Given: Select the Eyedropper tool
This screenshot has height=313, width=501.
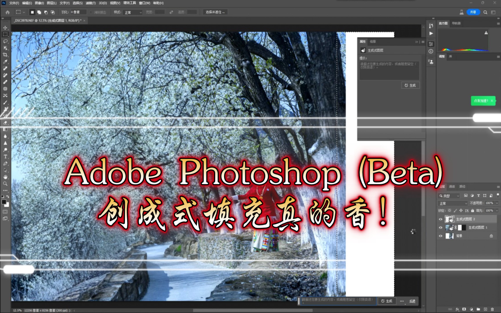Looking at the screenshot, I should [5, 61].
